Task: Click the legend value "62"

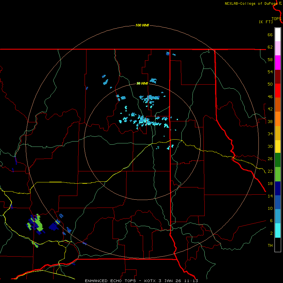Action: (270, 47)
